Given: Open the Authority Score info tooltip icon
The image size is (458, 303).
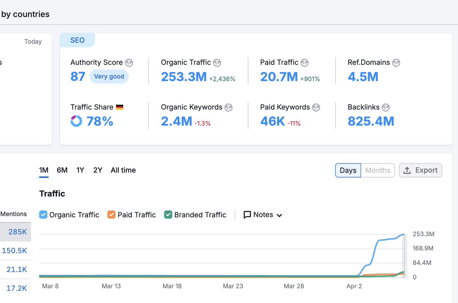Looking at the screenshot, I should coord(129,63).
